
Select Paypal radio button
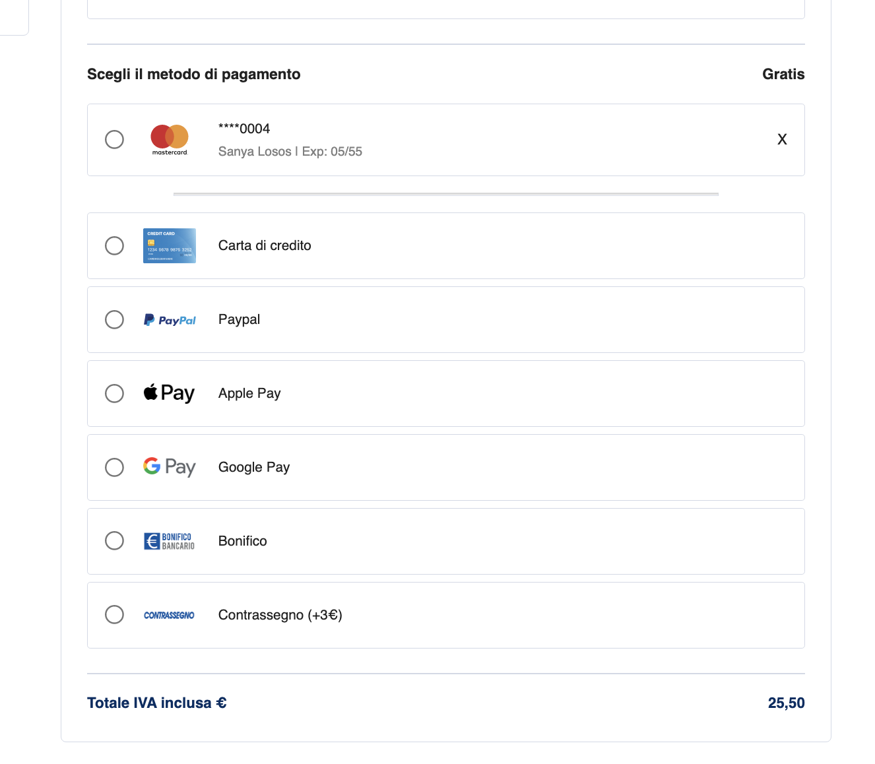(x=114, y=319)
